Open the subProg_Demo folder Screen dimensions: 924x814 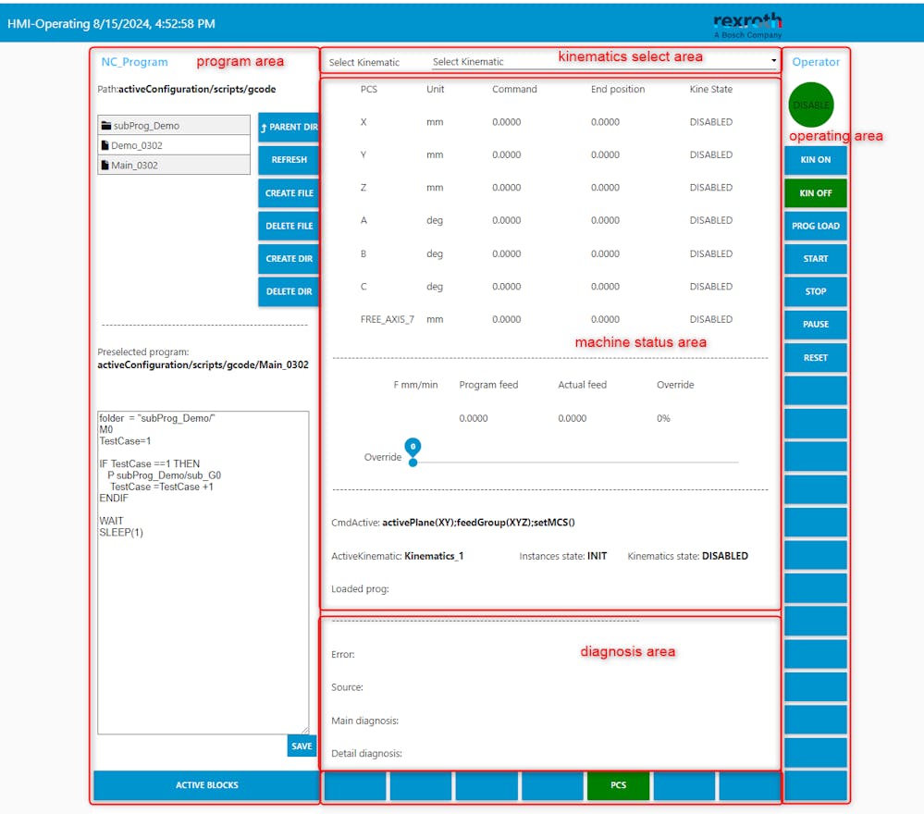pyautogui.click(x=174, y=126)
